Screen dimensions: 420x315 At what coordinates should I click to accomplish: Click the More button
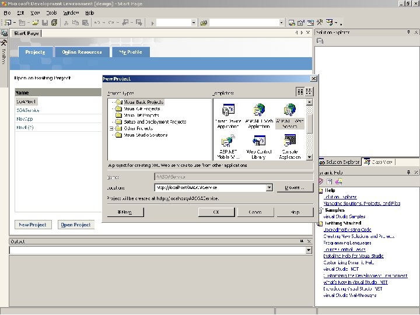tap(125, 212)
